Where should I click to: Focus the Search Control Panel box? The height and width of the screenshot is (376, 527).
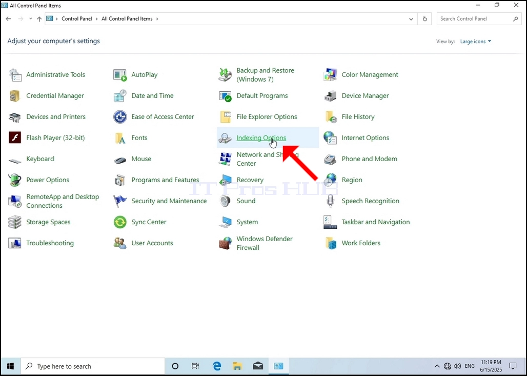click(x=479, y=19)
